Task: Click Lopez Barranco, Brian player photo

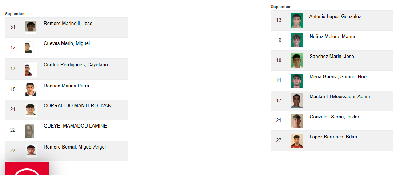Action: (x=296, y=141)
